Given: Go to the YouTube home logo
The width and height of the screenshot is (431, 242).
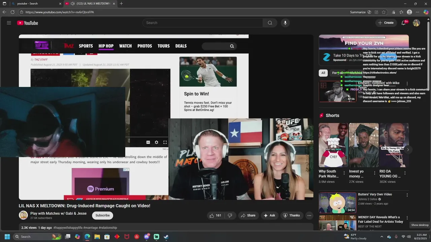Looking at the screenshot, I should click(28, 23).
